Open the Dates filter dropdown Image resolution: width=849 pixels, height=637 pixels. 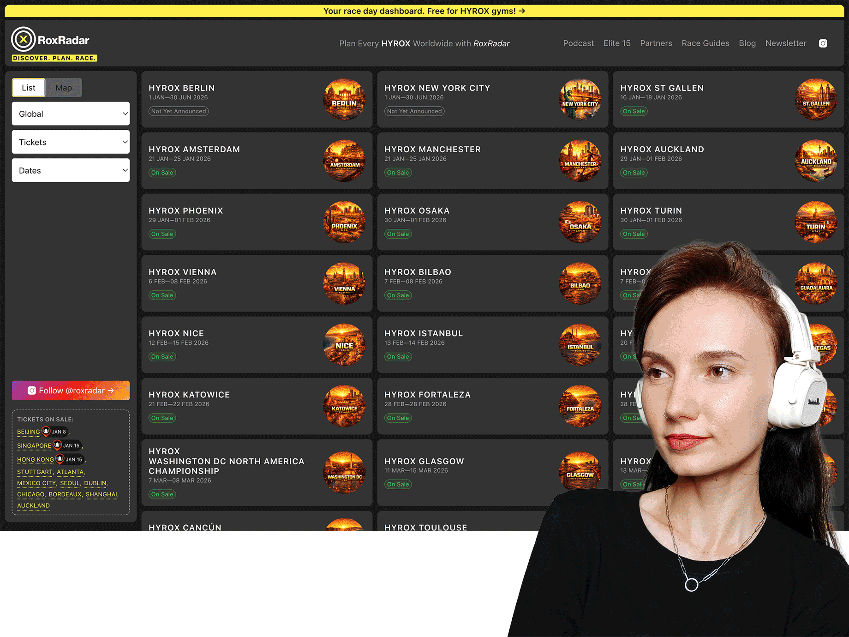[71, 170]
